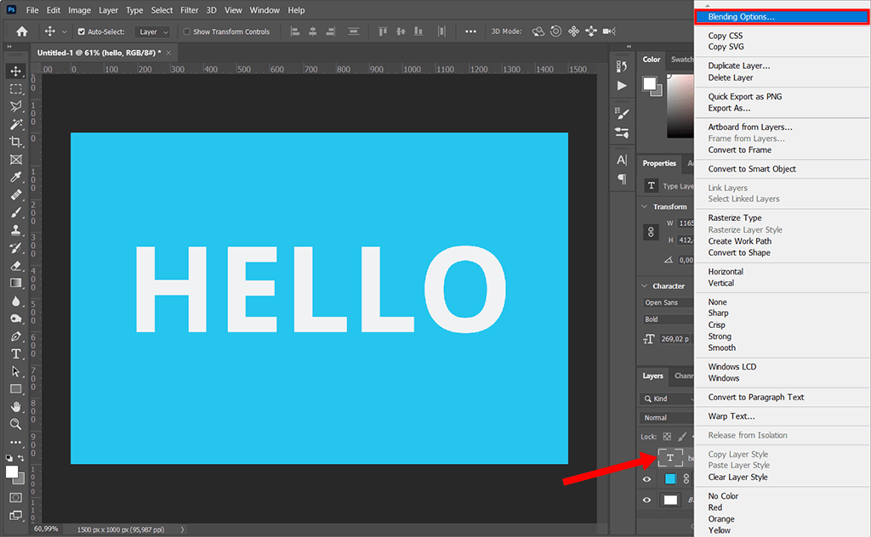This screenshot has height=537, width=871.
Task: Toggle the Auto-Select checkbox
Action: click(x=82, y=31)
